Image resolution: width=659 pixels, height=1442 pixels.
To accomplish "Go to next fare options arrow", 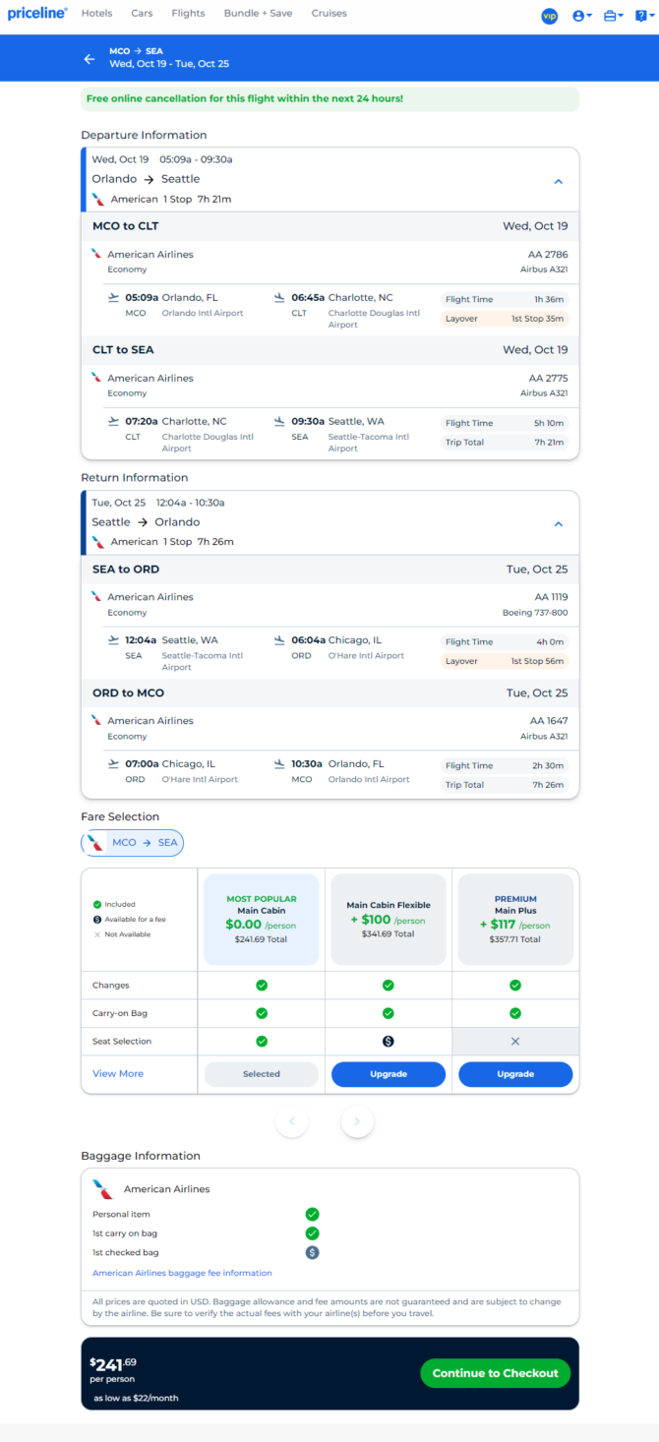I will (x=357, y=1121).
